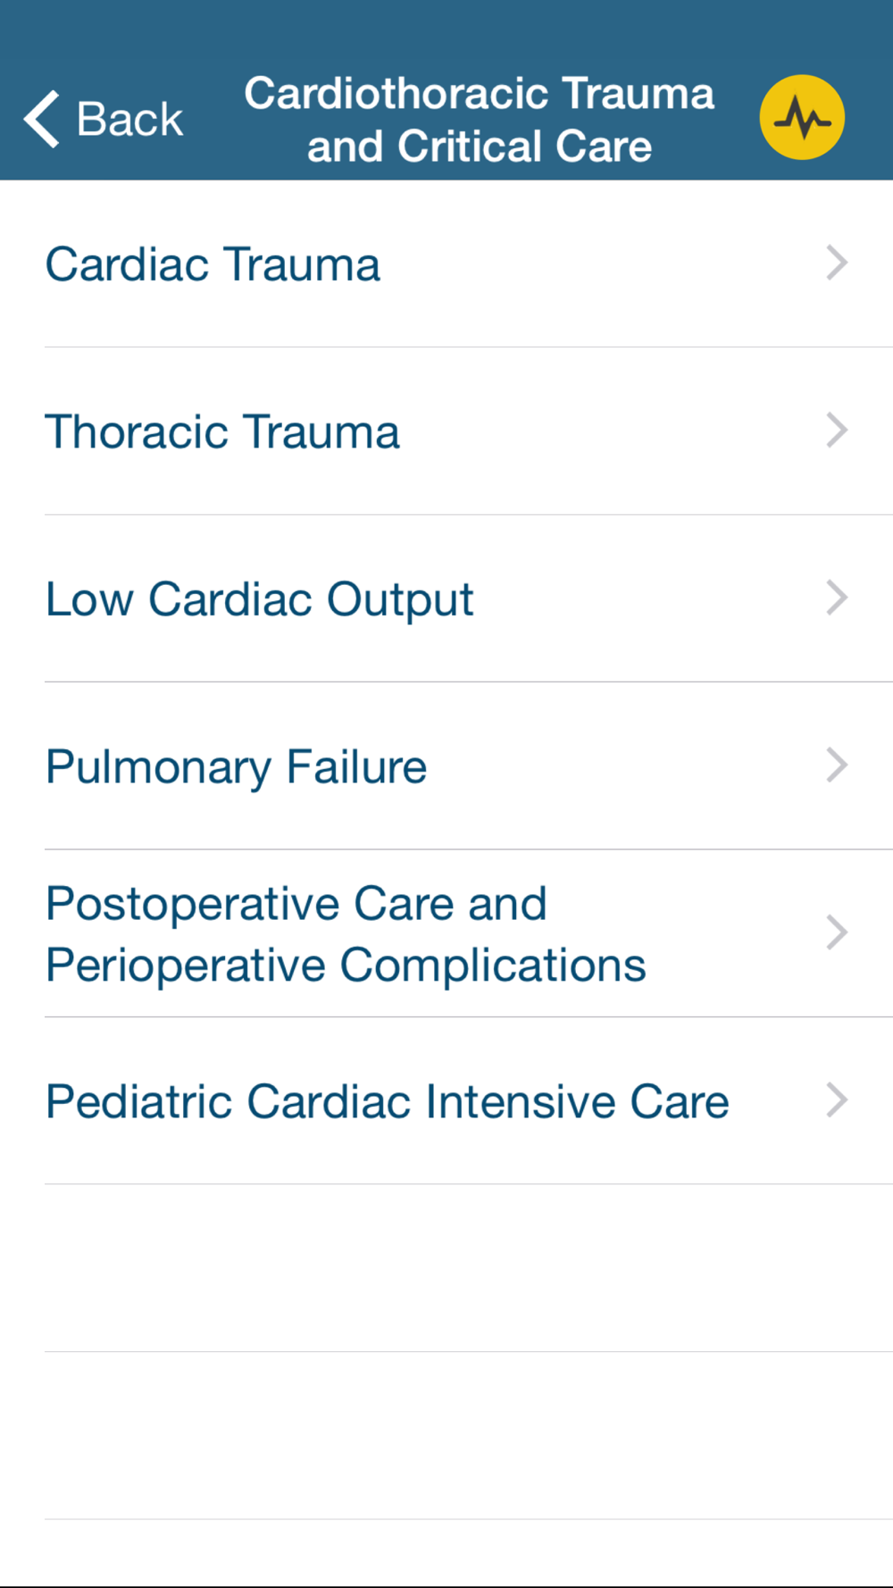This screenshot has width=893, height=1588.
Task: Open Low Cardiac Output section
Action: (259, 599)
